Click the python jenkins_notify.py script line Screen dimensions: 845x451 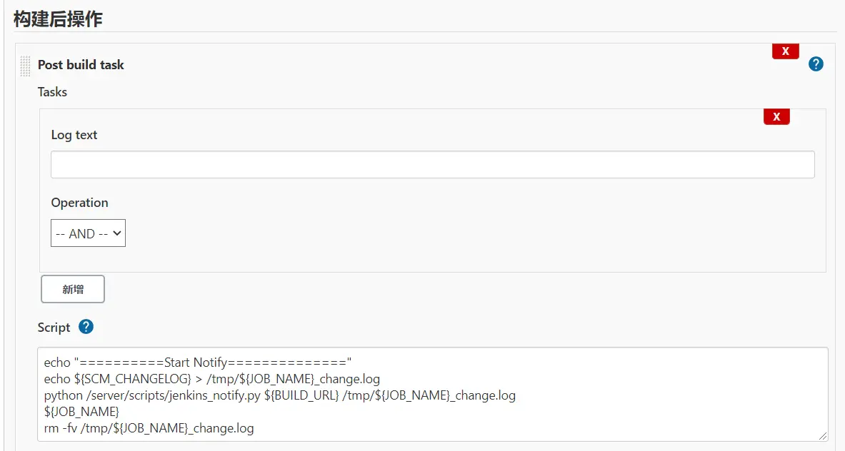click(x=279, y=395)
